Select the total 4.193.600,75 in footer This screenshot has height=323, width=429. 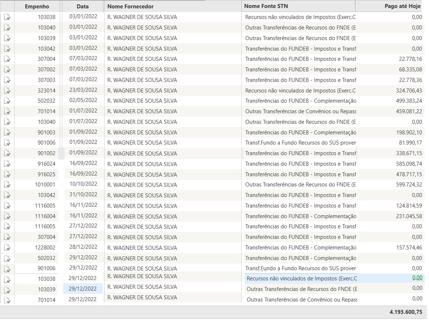[x=406, y=312]
